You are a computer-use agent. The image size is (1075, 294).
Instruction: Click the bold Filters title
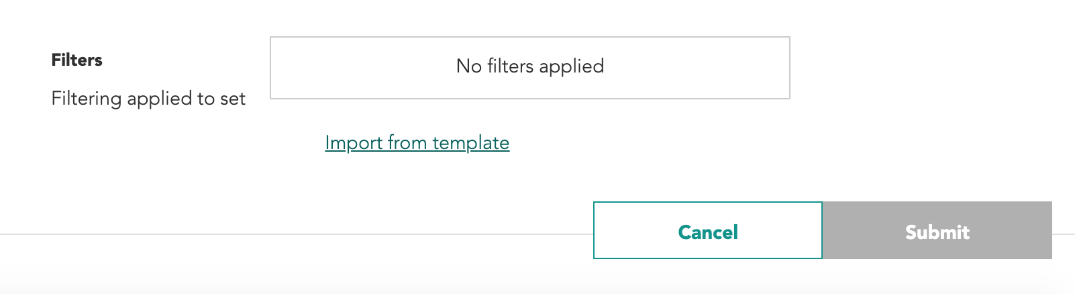(x=77, y=60)
